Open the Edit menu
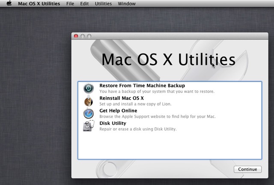 [84, 4]
